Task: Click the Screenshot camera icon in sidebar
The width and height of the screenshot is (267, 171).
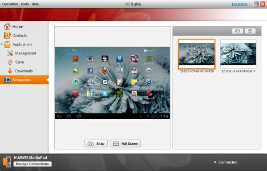Action: tap(7, 80)
